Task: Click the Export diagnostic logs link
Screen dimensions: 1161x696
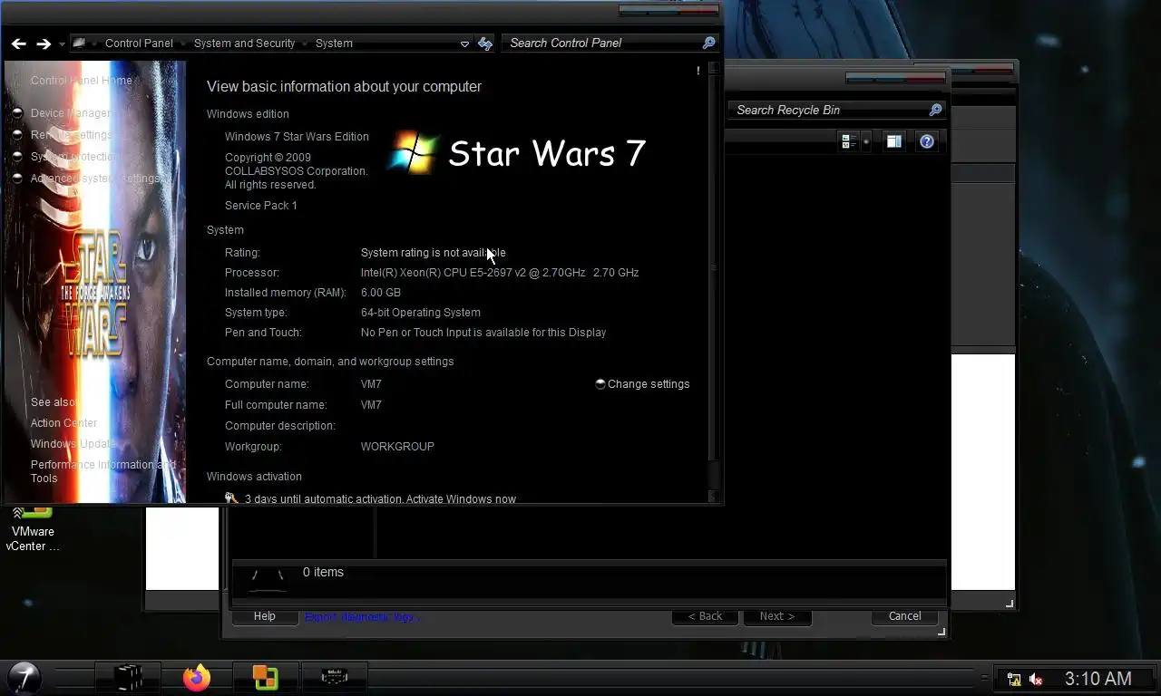Action: pos(363,617)
